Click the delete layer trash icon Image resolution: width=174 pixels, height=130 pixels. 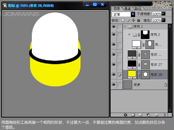click(x=164, y=115)
